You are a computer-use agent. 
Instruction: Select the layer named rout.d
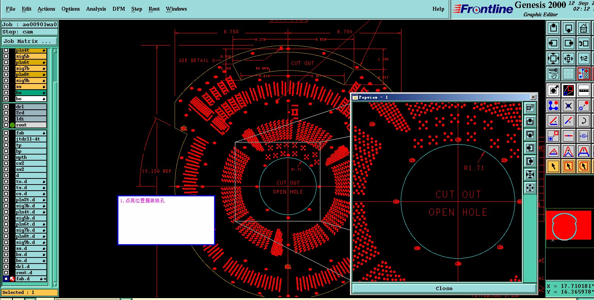(31, 273)
